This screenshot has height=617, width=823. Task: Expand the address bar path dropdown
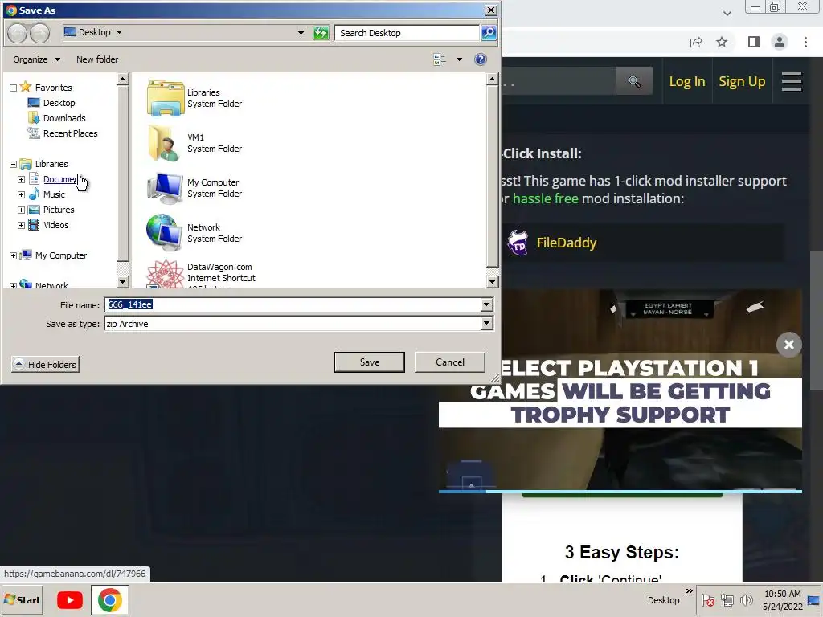click(x=301, y=32)
